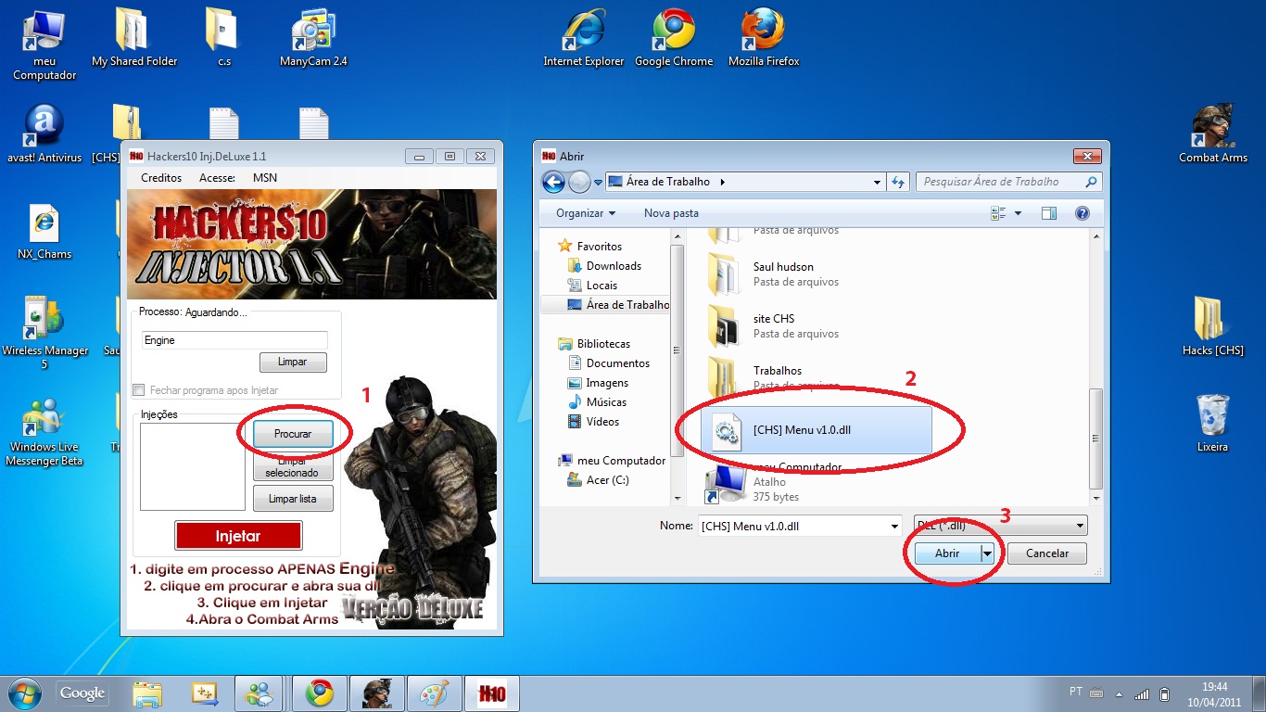This screenshot has width=1266, height=712.
Task: Click the Limpar lista button
Action: tap(293, 499)
